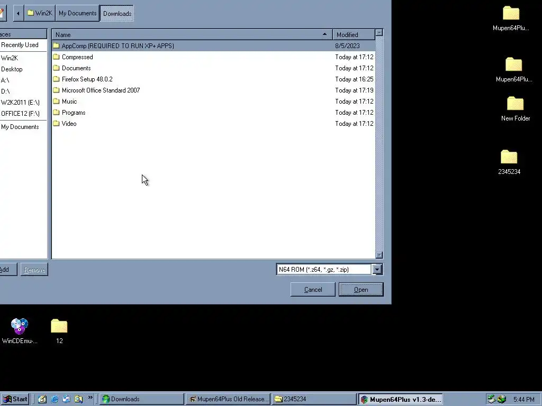
Task: Click Today at 17:19 modified cell
Action: 354,90
